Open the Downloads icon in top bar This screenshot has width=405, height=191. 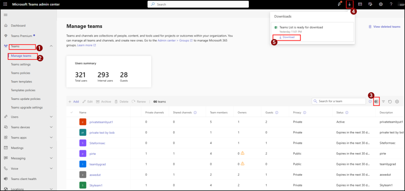point(349,4)
